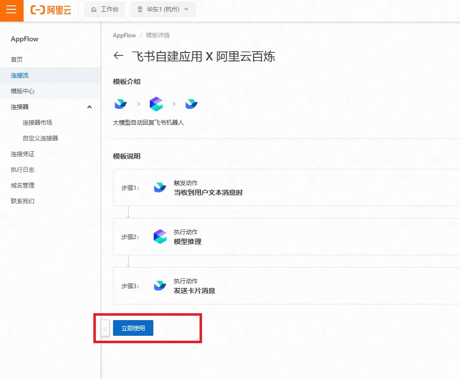Screen dimensions: 460x379
Task: Click the second chevron between intro icons
Action: click(174, 104)
